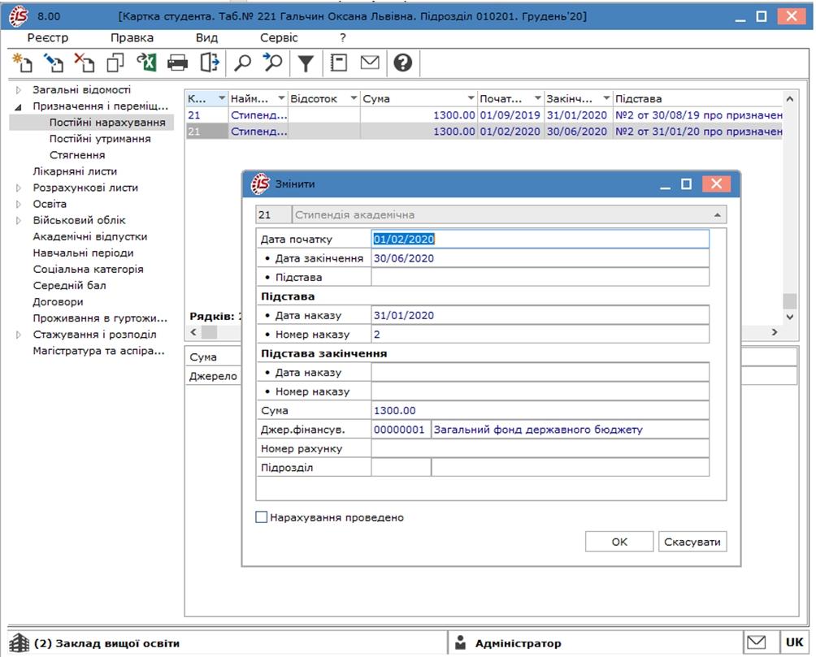Select table row starting 01/09/2019
Image resolution: width=816 pixels, height=657 pixels.
coord(484,115)
